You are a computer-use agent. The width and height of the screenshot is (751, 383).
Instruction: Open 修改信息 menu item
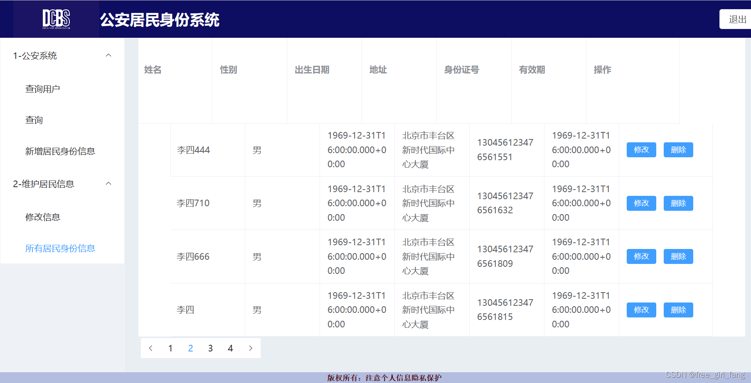pos(43,217)
